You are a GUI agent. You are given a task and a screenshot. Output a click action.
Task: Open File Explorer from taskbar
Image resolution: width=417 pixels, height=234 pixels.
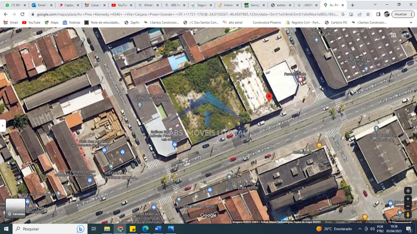point(107,229)
